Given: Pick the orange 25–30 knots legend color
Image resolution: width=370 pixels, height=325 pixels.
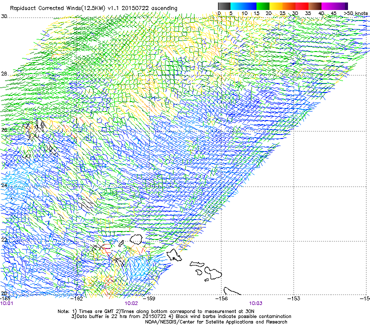Looking at the screenshot, I should click(289, 6).
